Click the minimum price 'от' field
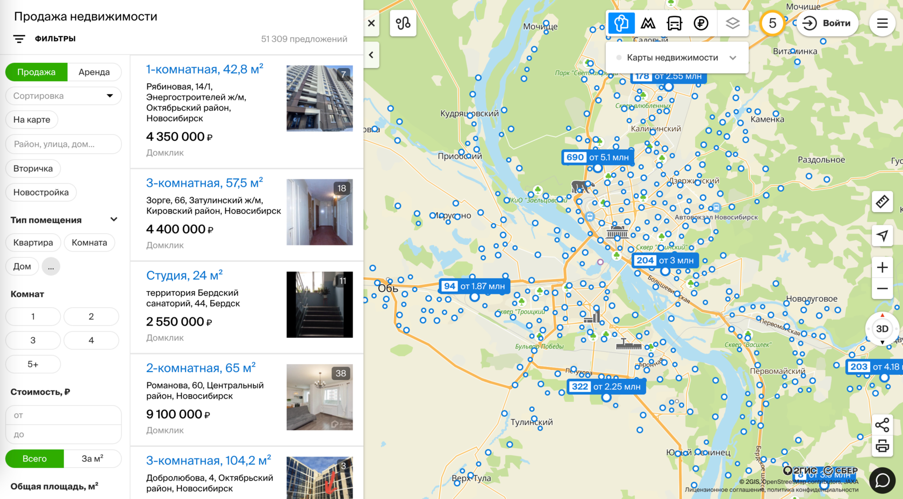Image resolution: width=903 pixels, height=499 pixels. (x=63, y=415)
